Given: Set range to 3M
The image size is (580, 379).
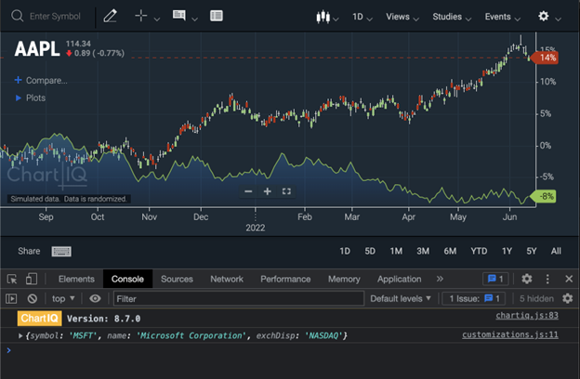Looking at the screenshot, I should click(423, 251).
